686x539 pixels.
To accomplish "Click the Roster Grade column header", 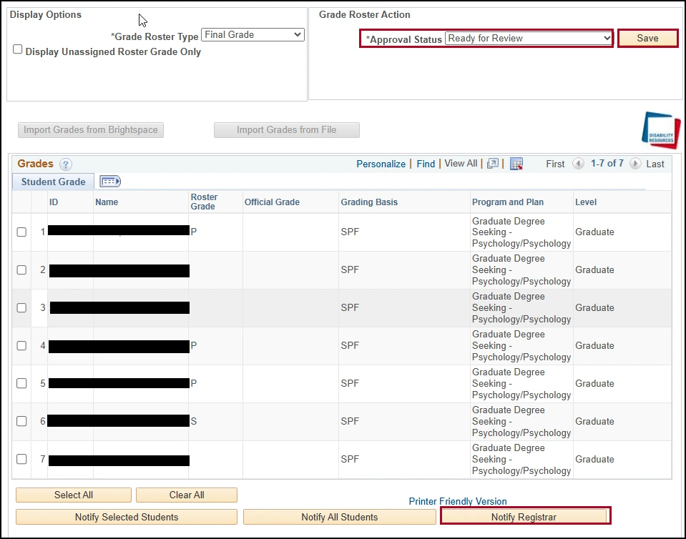I will (204, 202).
